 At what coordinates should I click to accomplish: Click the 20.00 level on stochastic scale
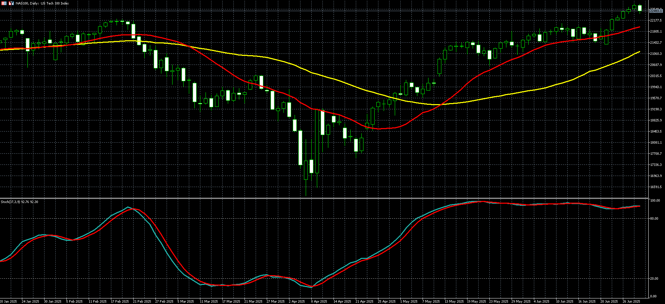[x=655, y=279]
